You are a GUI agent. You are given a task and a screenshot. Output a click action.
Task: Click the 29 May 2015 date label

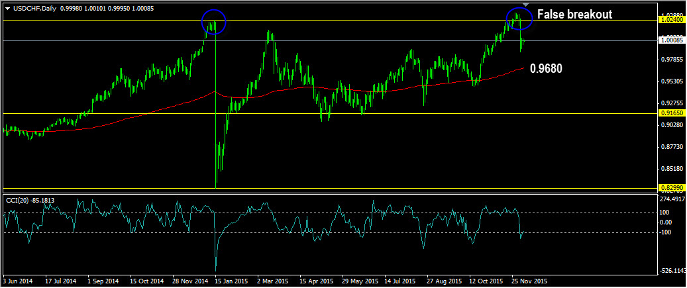pyautogui.click(x=360, y=280)
